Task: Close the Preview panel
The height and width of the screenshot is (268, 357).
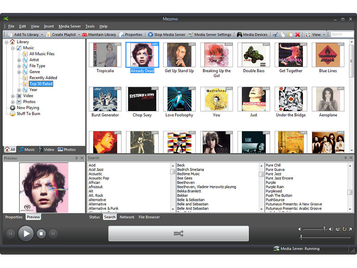Action: [x=82, y=158]
